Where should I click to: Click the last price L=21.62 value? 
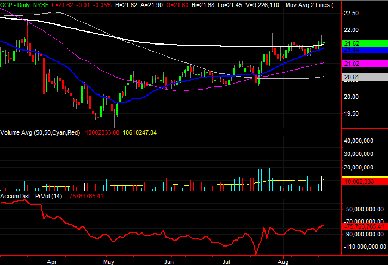click(x=63, y=5)
